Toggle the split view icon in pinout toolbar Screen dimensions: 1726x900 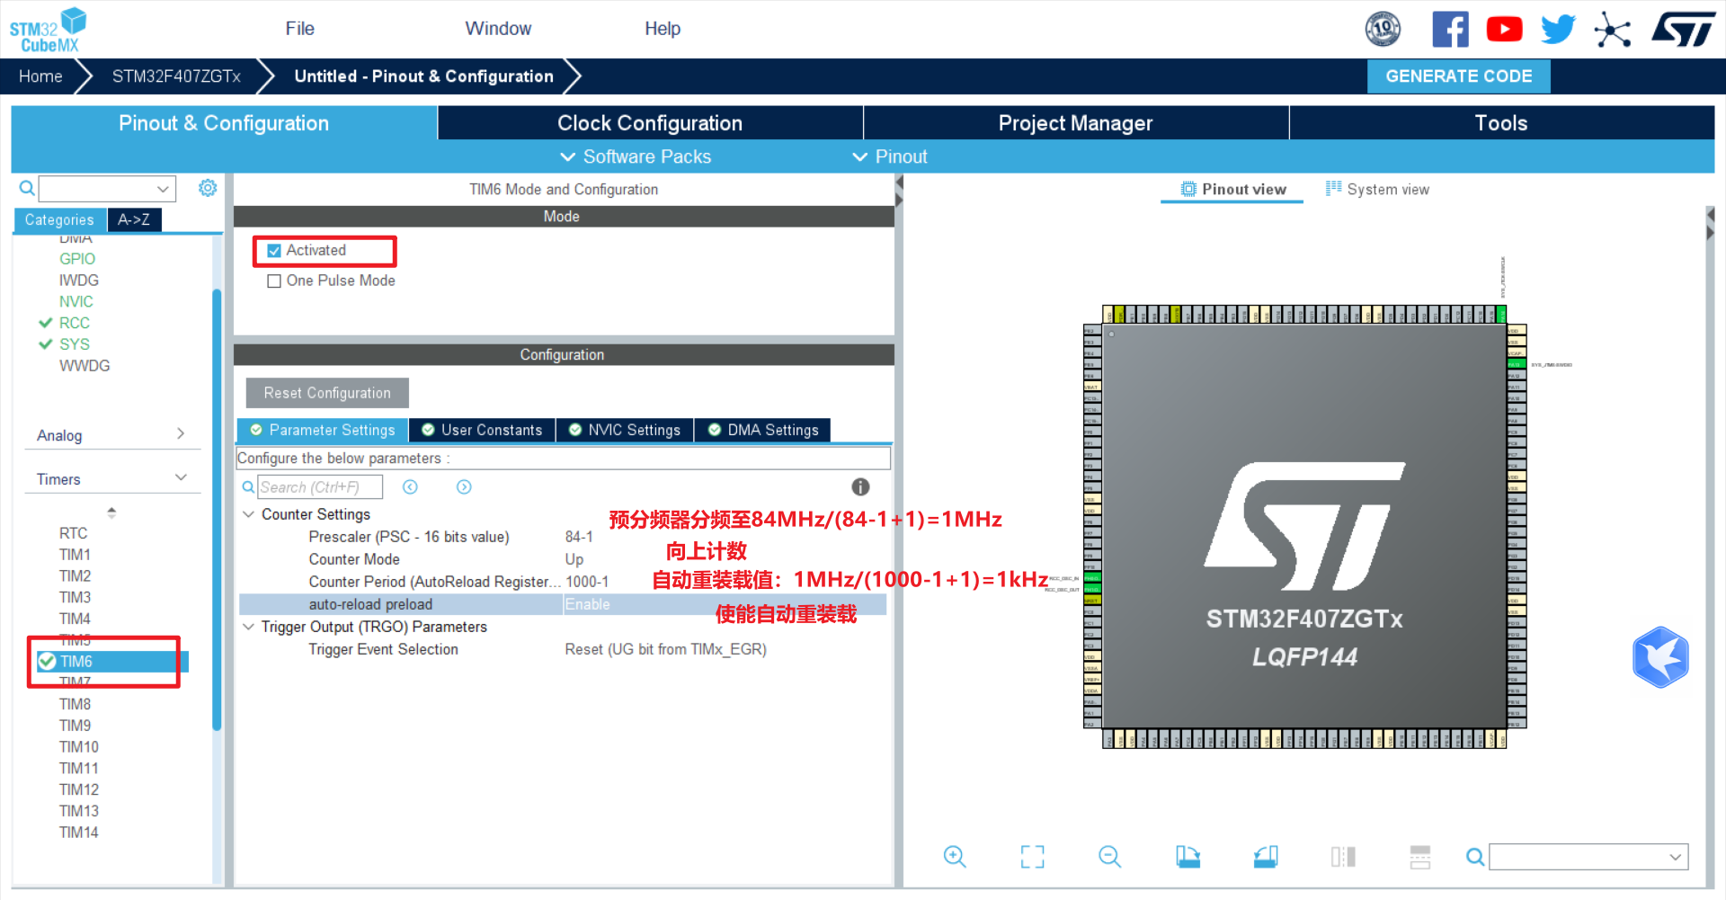(x=1343, y=857)
